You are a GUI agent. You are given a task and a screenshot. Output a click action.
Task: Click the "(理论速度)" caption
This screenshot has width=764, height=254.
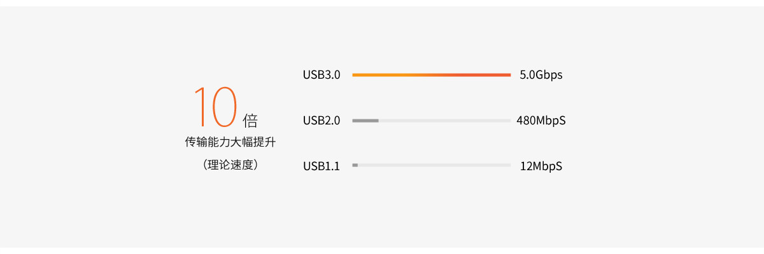pyautogui.click(x=230, y=165)
